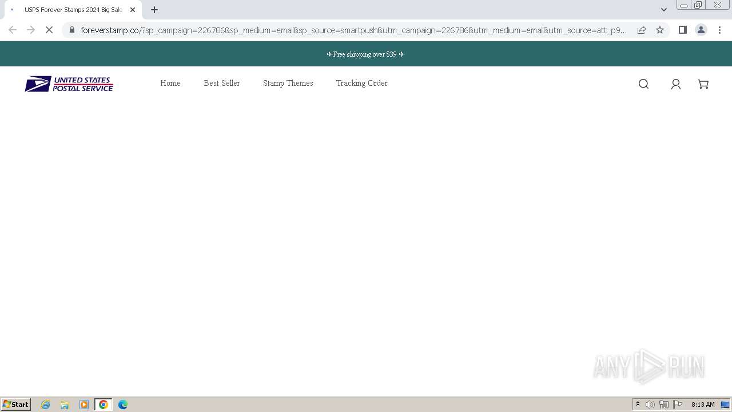Switch to Chrome in the taskbar
The height and width of the screenshot is (412, 732).
pyautogui.click(x=104, y=405)
